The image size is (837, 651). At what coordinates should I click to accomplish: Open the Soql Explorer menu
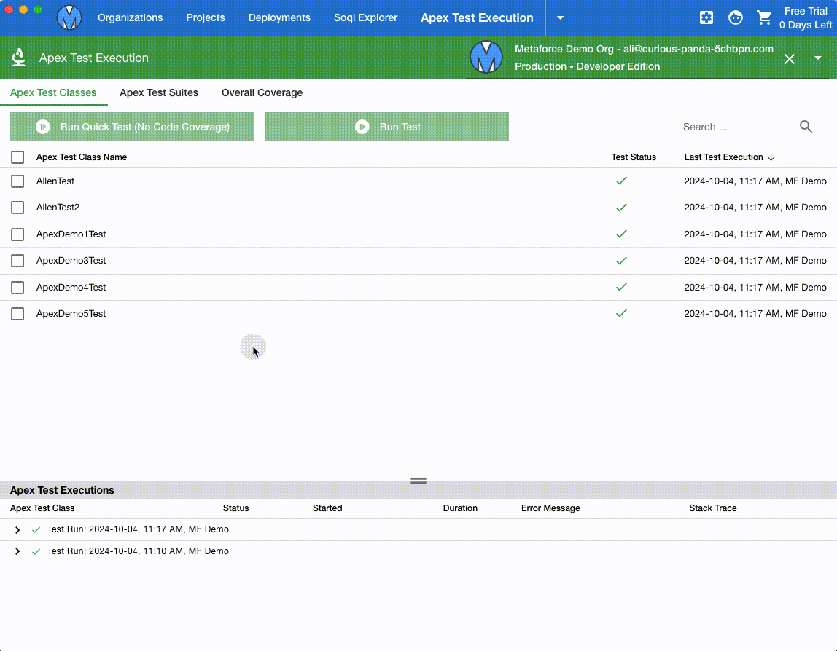pyautogui.click(x=366, y=17)
